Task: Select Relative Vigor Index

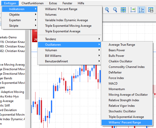Action: [x=127, y=106]
